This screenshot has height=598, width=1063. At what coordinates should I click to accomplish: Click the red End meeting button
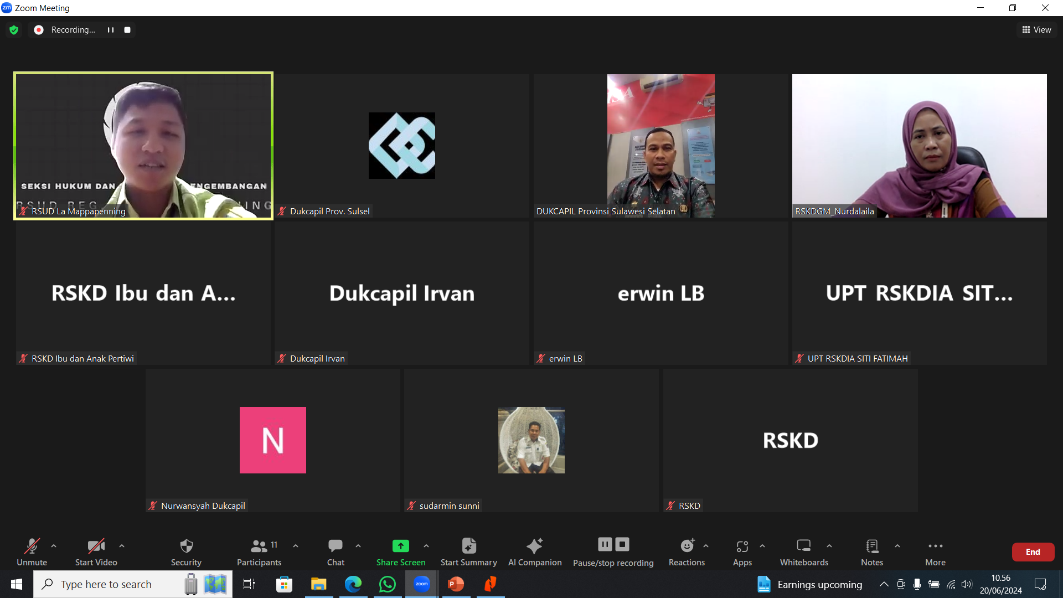tap(1033, 552)
